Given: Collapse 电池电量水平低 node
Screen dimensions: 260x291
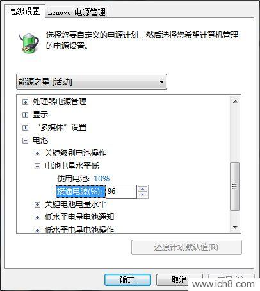Looking at the screenshot, I should coord(37,166).
